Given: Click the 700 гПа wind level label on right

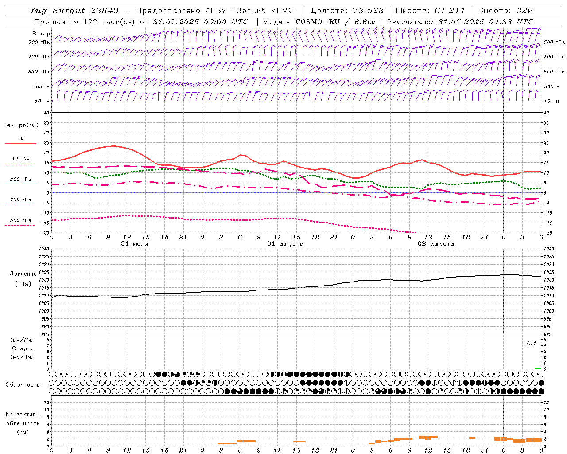Looking at the screenshot, I should pyautogui.click(x=554, y=57).
